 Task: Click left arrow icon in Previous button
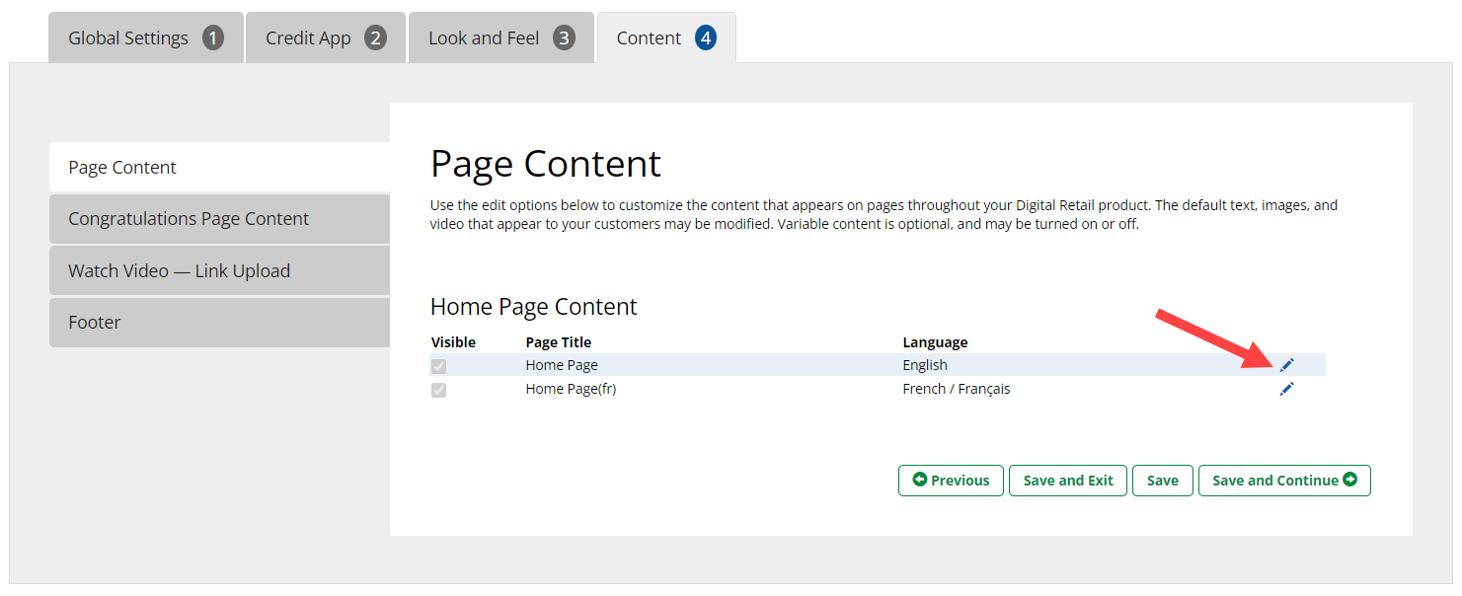pos(920,480)
